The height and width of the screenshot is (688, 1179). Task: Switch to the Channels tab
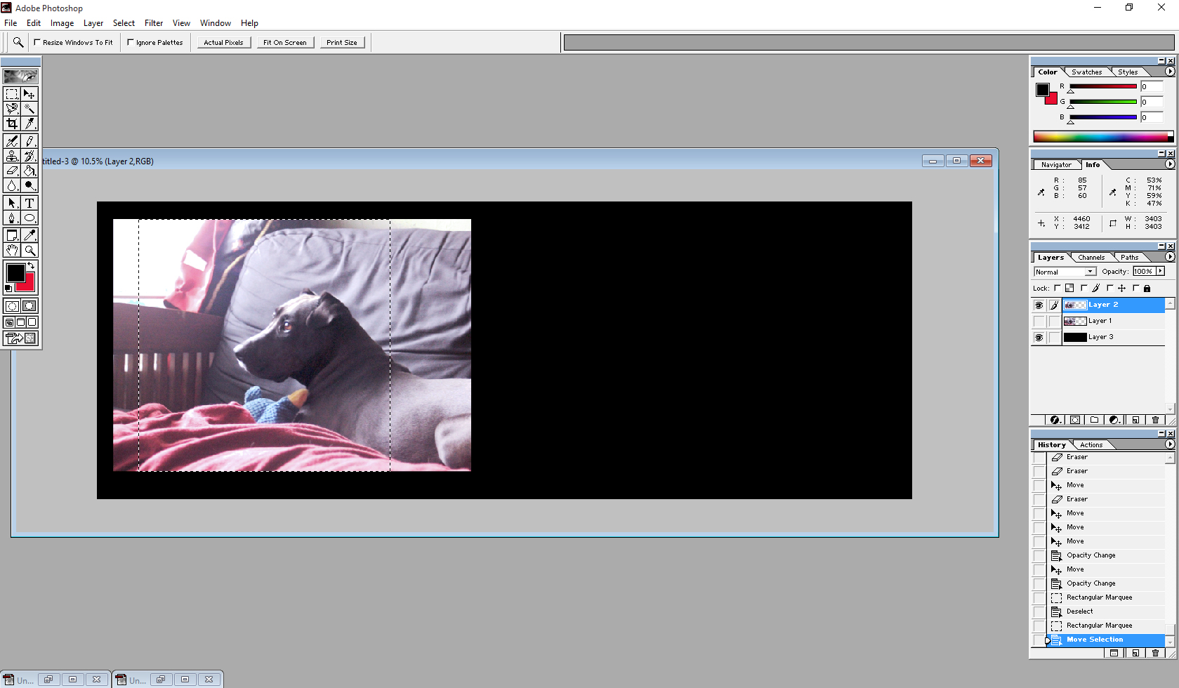(1091, 258)
